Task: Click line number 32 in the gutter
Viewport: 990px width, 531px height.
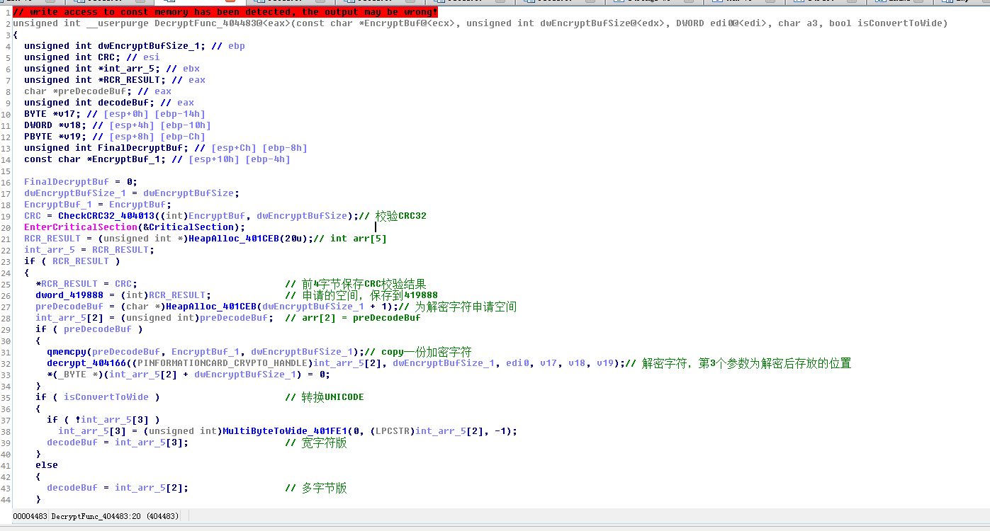Action: pos(6,363)
